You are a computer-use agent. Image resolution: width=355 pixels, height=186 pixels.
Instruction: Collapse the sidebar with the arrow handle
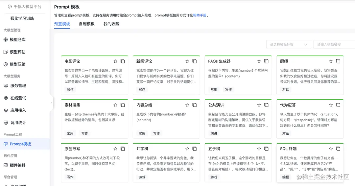[52, 103]
